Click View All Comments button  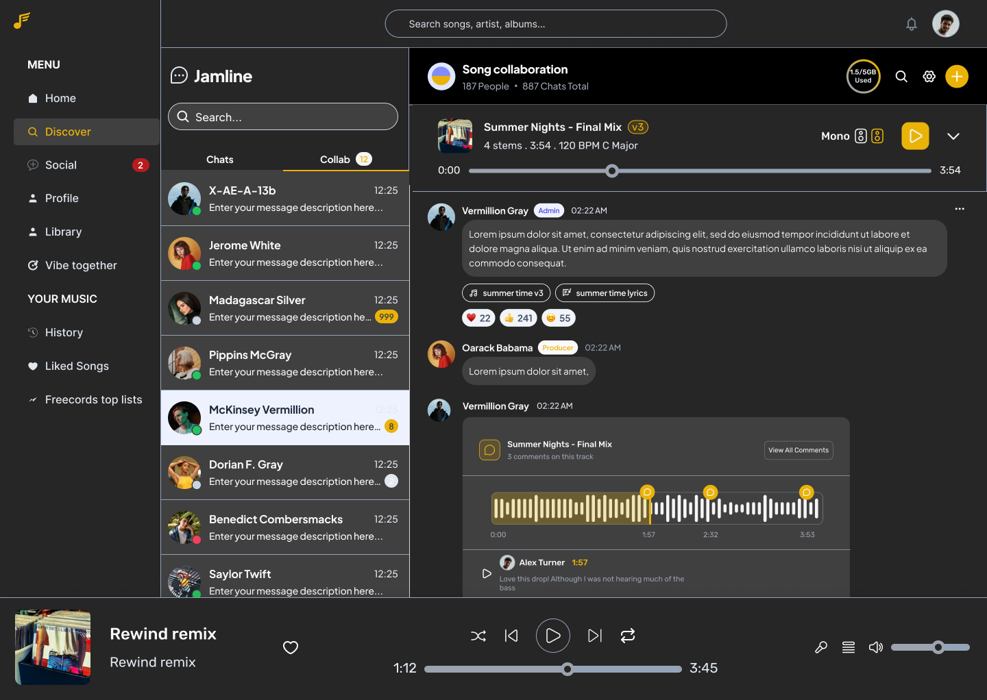(799, 450)
